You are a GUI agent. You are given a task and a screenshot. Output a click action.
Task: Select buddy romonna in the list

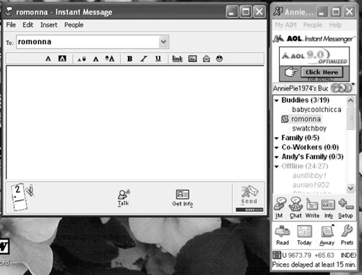coord(306,119)
